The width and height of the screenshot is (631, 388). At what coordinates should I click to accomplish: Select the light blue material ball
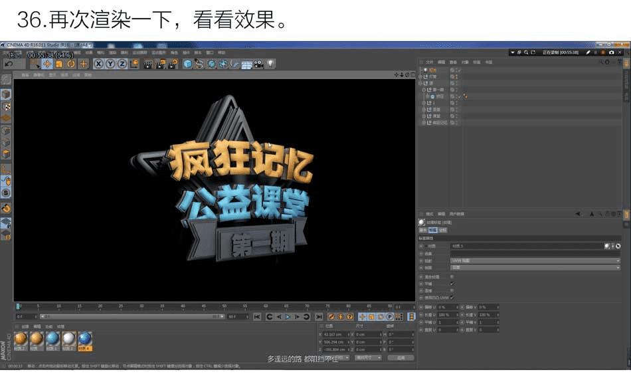52,339
